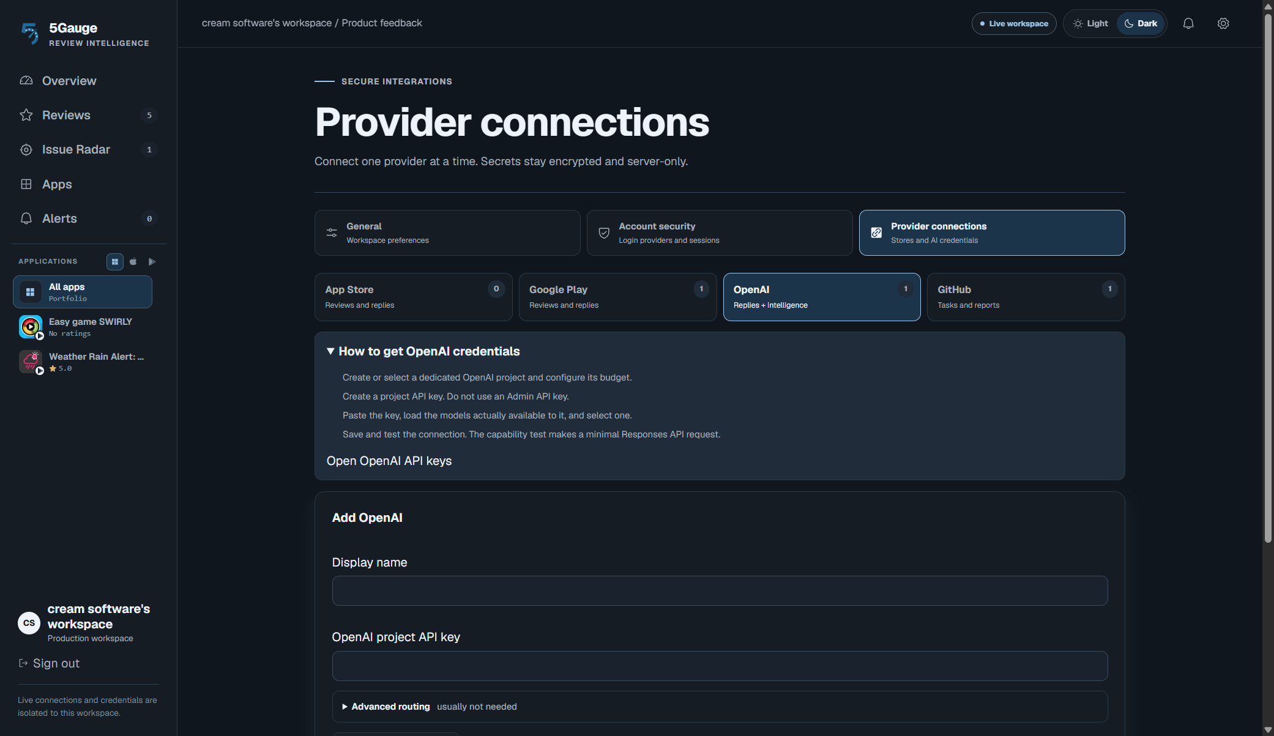Click the Alerts count badge "0"

tap(149, 218)
